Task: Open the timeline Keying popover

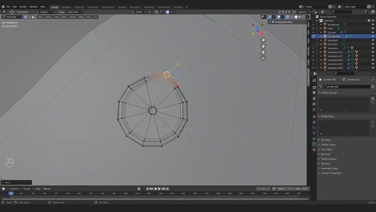Action: point(28,189)
